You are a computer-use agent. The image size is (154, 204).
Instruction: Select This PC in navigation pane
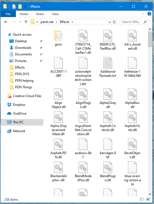[x=22, y=122]
